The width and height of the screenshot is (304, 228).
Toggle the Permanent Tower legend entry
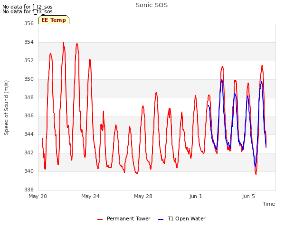coord(124,218)
